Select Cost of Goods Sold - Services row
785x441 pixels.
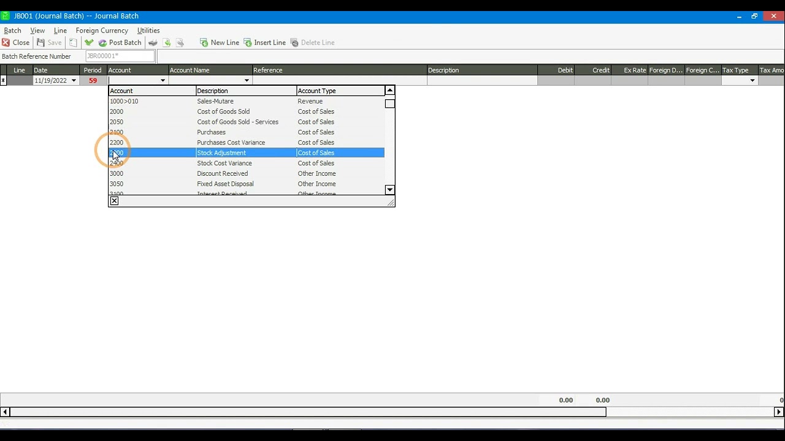click(x=247, y=123)
